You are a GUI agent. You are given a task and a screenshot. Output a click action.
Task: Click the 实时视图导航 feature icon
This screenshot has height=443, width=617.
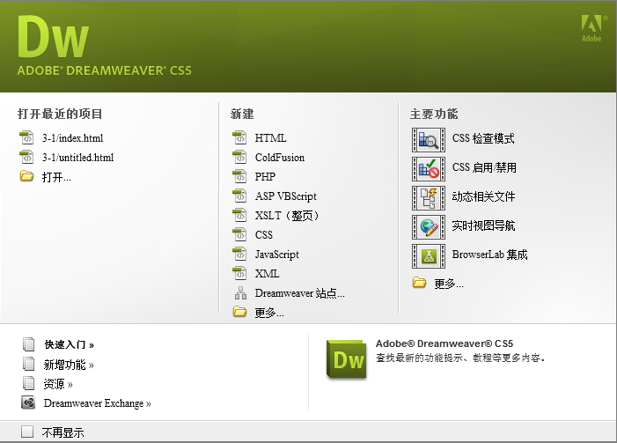(429, 226)
